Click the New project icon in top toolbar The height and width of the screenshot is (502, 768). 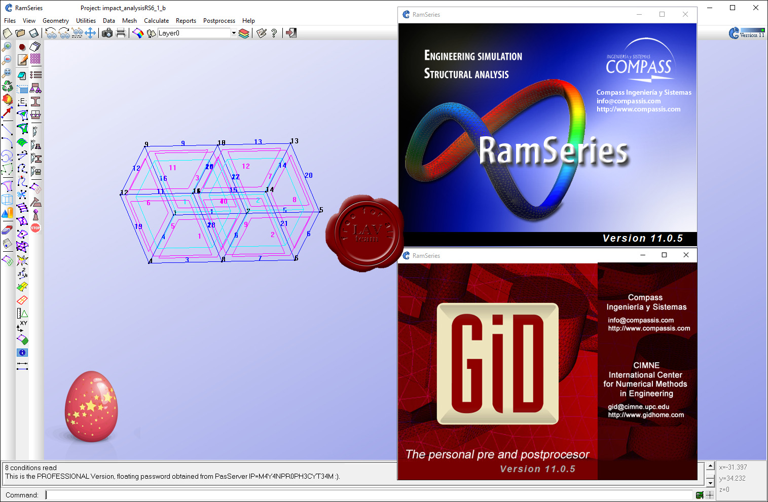click(7, 33)
